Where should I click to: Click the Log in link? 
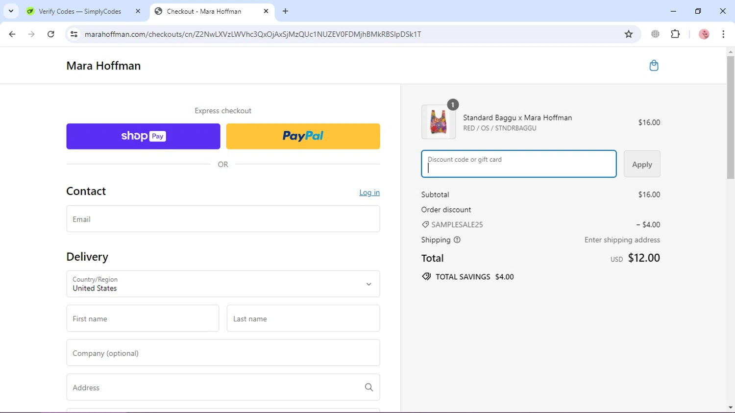pyautogui.click(x=369, y=193)
